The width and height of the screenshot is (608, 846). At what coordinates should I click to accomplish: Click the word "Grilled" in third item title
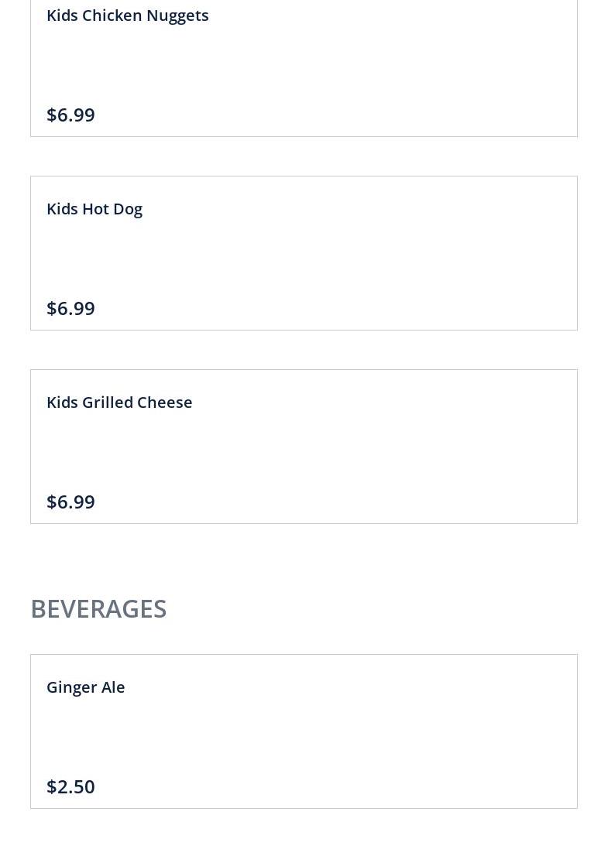pos(107,402)
